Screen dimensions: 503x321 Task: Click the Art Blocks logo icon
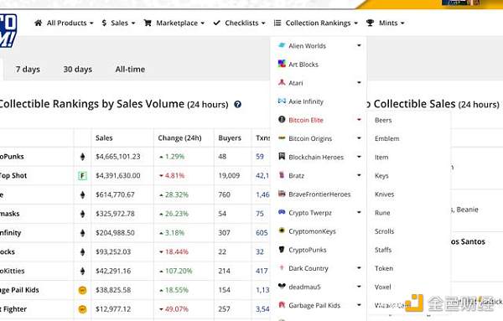282,64
